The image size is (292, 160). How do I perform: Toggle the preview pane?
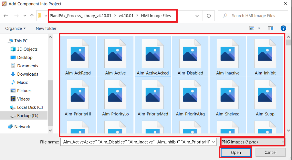(271, 28)
